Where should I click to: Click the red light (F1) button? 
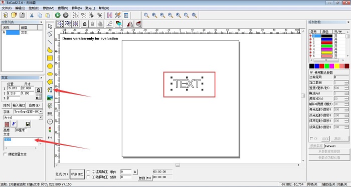click(x=62, y=174)
